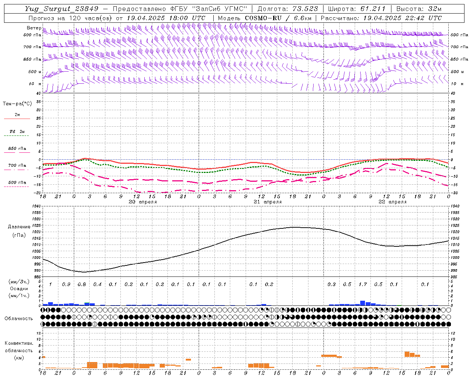Click the Давление pressure panel label

pyautogui.click(x=19, y=227)
